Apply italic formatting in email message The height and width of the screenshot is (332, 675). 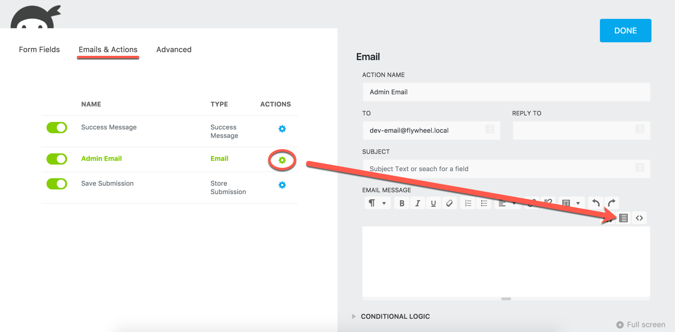click(417, 203)
